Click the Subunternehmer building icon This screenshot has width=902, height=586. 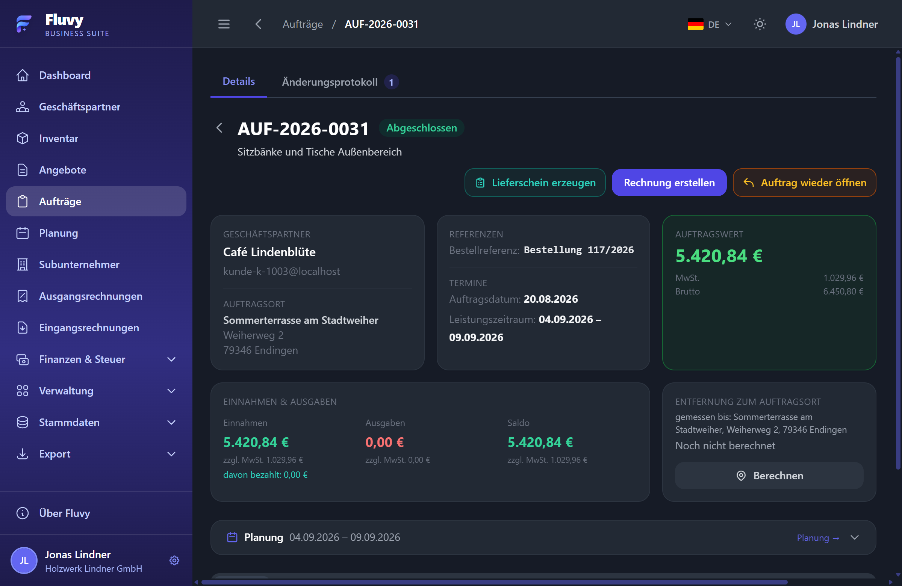tap(23, 264)
